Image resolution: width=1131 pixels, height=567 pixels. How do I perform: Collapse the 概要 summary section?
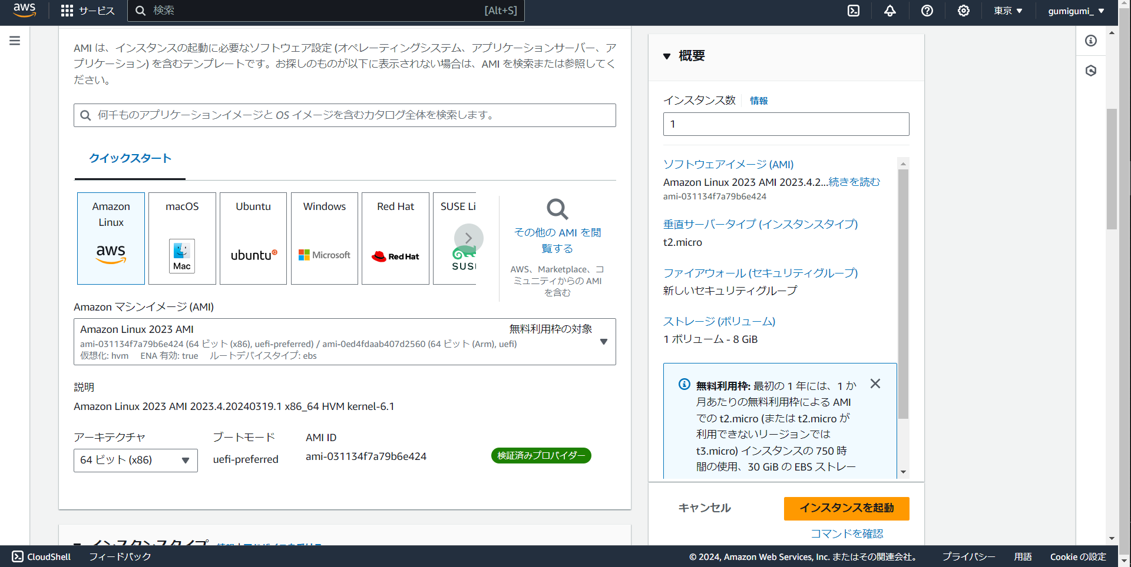(667, 56)
